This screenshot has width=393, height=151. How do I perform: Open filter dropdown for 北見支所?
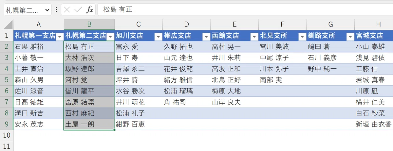pos(302,37)
